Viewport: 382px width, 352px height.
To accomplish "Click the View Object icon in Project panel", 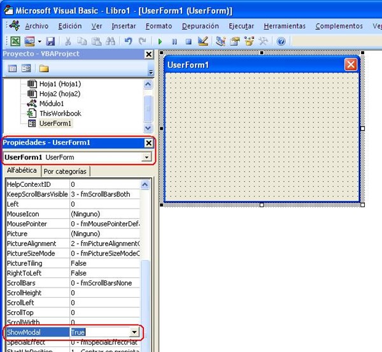I will pos(26,68).
